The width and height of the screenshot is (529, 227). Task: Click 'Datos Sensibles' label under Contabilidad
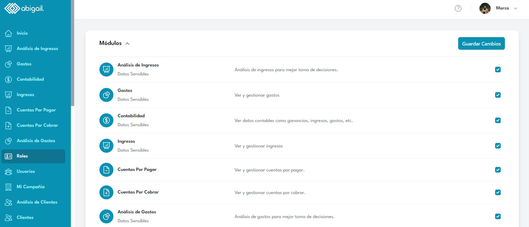coord(133,125)
